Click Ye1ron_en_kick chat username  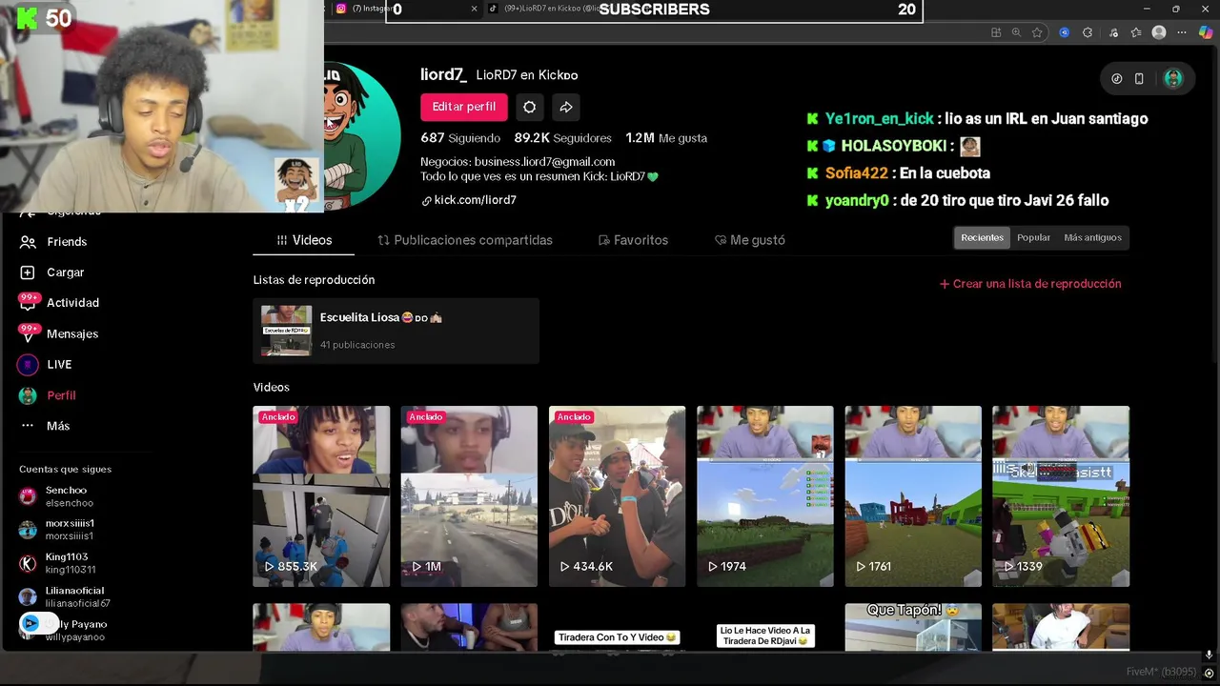tap(879, 119)
